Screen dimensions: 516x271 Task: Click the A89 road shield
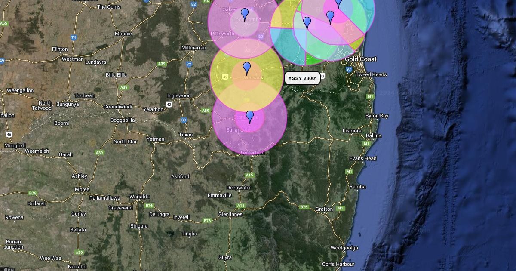[x=206, y=111]
